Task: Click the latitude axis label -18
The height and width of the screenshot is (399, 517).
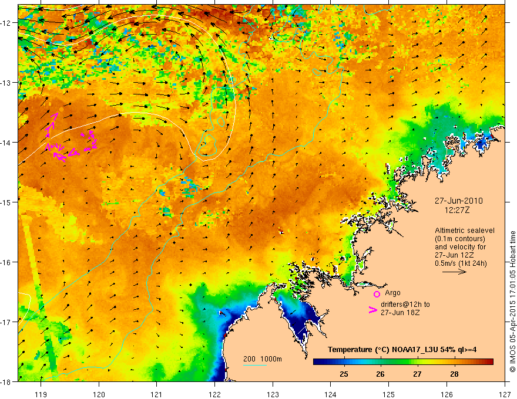Action: tap(5, 382)
